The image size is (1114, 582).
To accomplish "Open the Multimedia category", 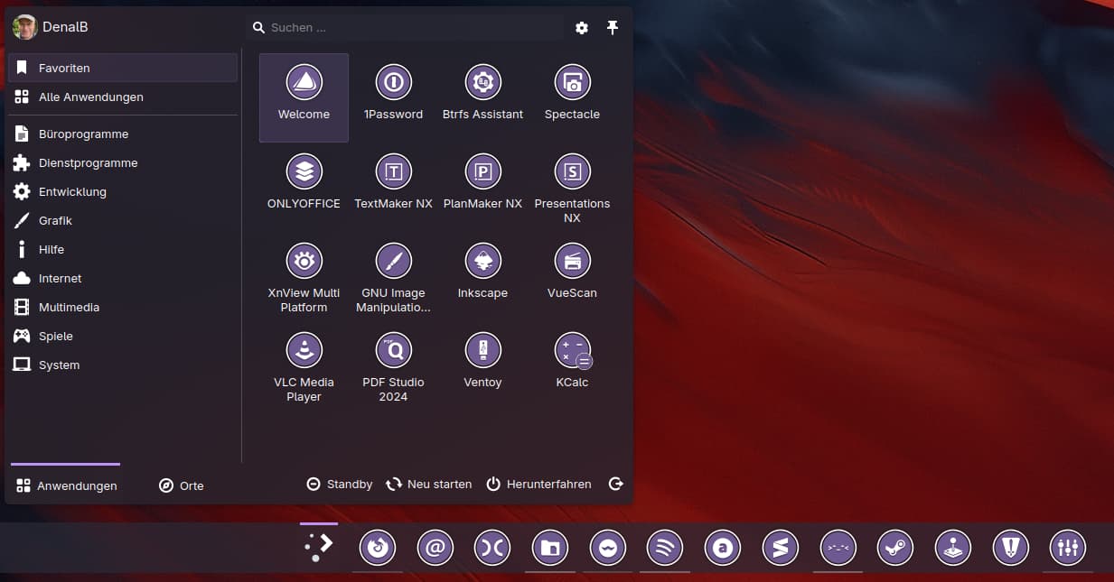I will point(69,307).
